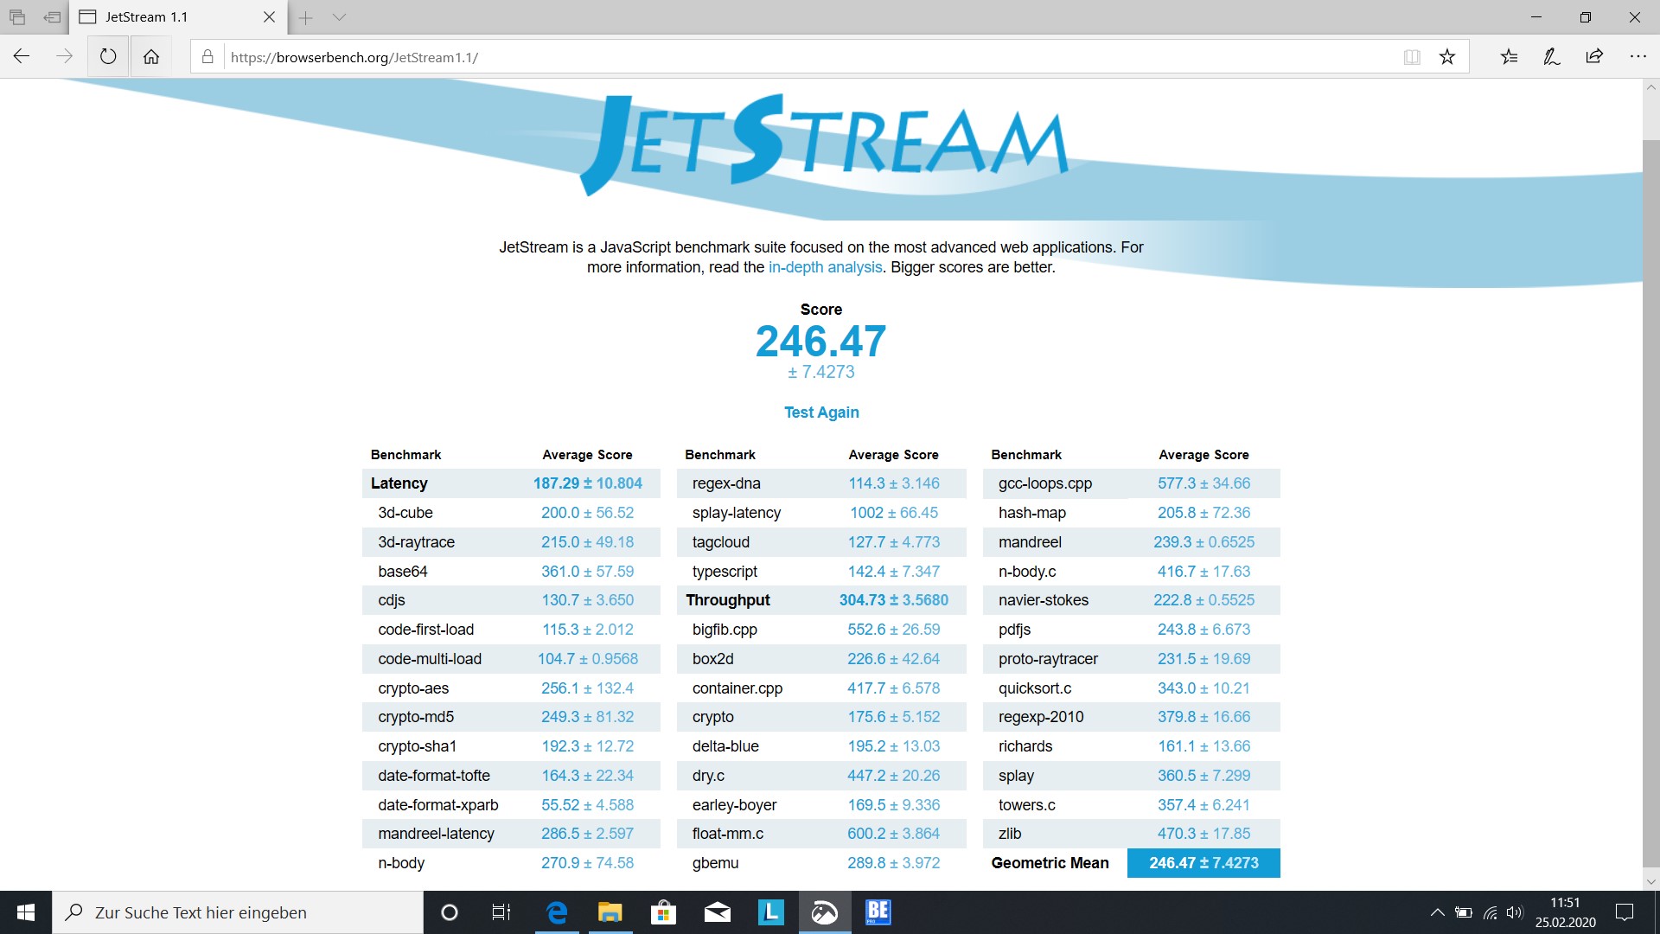Open the Action Center notifications
The width and height of the screenshot is (1660, 934).
coord(1625,912)
